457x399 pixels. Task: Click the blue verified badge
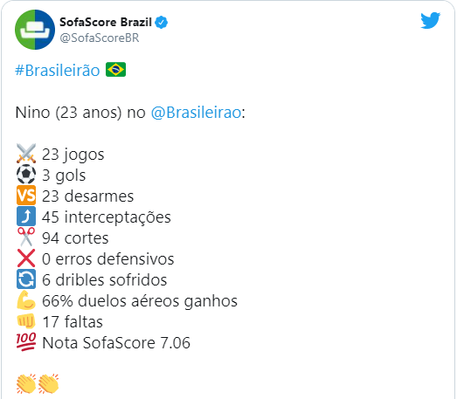click(161, 22)
